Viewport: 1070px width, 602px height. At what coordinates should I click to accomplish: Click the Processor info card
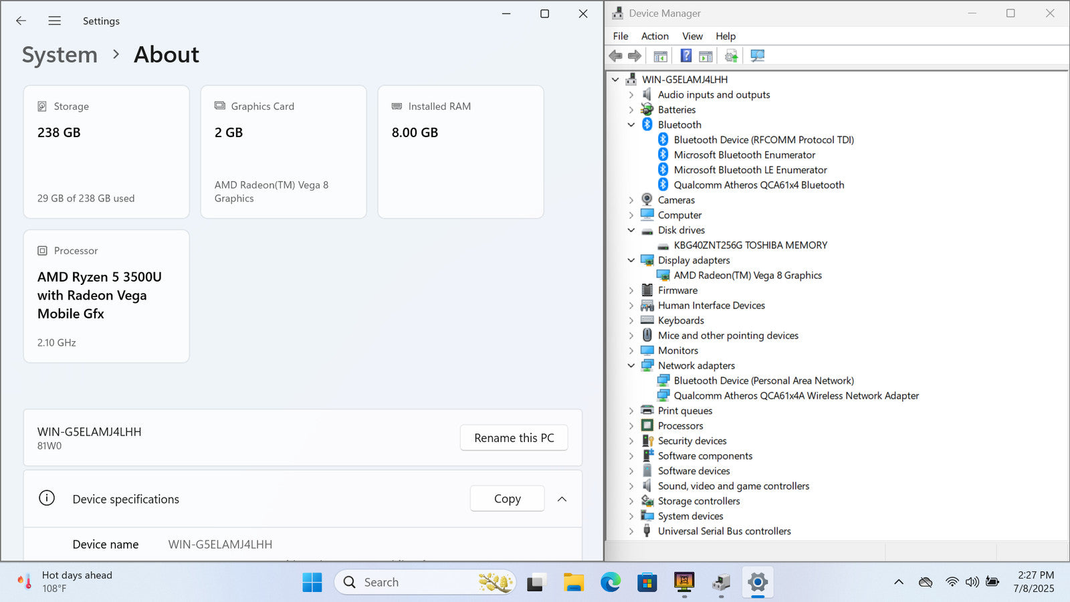[106, 296]
